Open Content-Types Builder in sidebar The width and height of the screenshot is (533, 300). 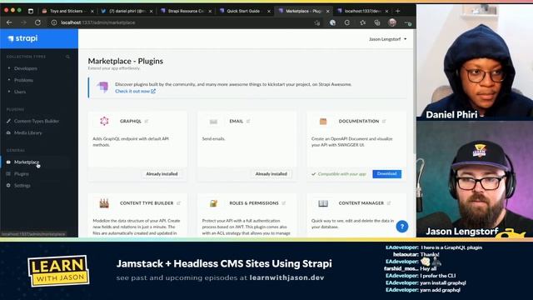click(37, 121)
